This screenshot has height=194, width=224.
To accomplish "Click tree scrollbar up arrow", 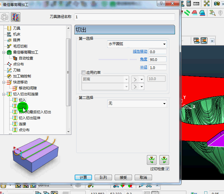I will point(69,28).
